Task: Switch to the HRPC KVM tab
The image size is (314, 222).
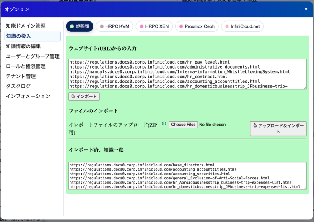Action: pos(114,26)
